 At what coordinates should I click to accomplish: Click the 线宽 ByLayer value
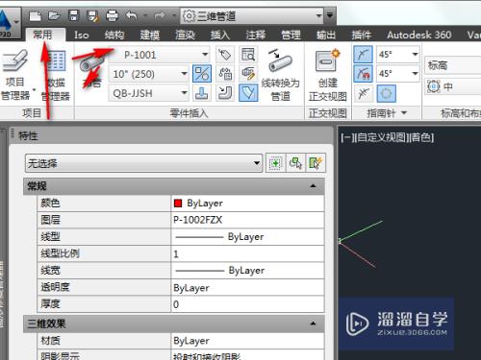coord(246,271)
